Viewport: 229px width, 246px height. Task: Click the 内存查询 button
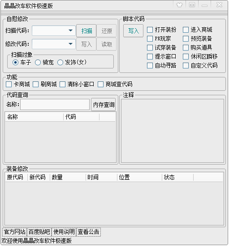pos(104,105)
